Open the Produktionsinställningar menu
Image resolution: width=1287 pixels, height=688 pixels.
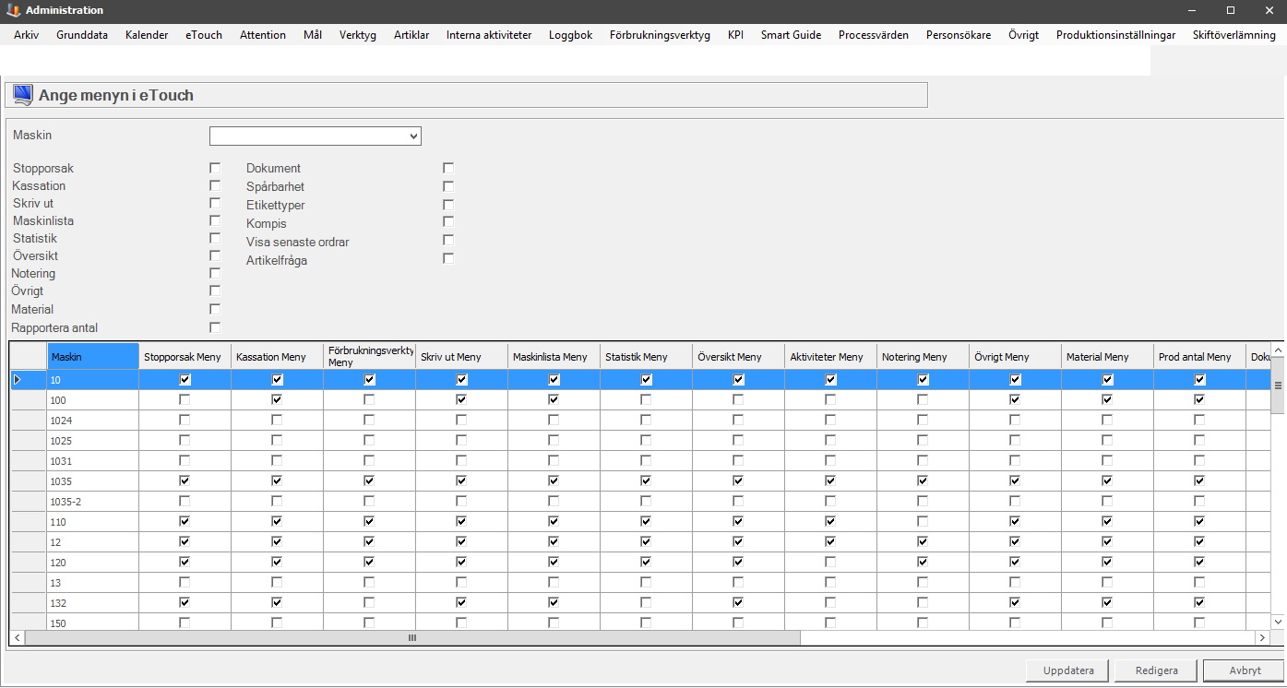pos(1115,35)
